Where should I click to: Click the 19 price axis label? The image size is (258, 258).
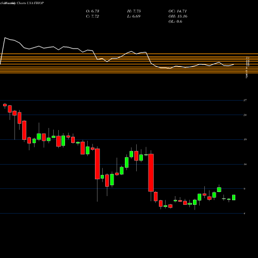245,139
